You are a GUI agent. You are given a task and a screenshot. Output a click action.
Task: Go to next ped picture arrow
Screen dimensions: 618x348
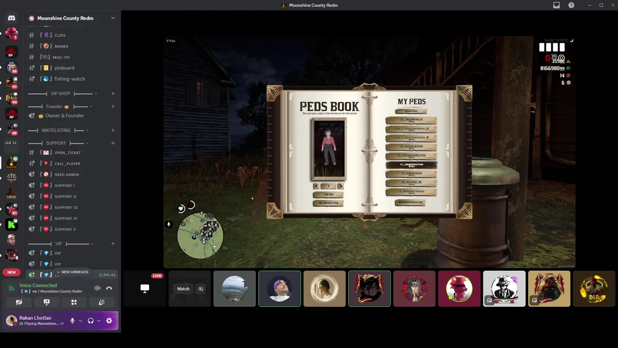tap(340, 186)
